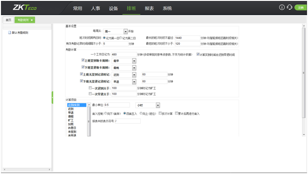Click the main page scrollbar thumb
The width and height of the screenshot is (308, 174).
[x=304, y=72]
